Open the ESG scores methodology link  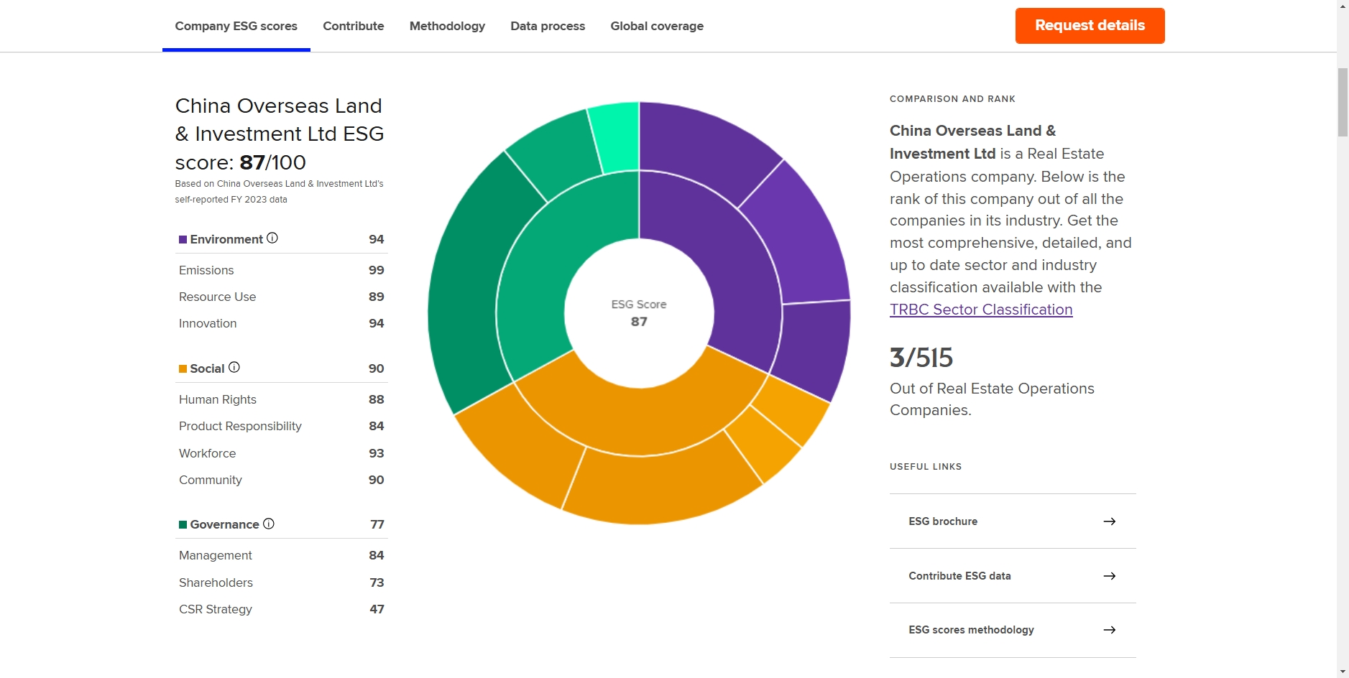click(1013, 630)
